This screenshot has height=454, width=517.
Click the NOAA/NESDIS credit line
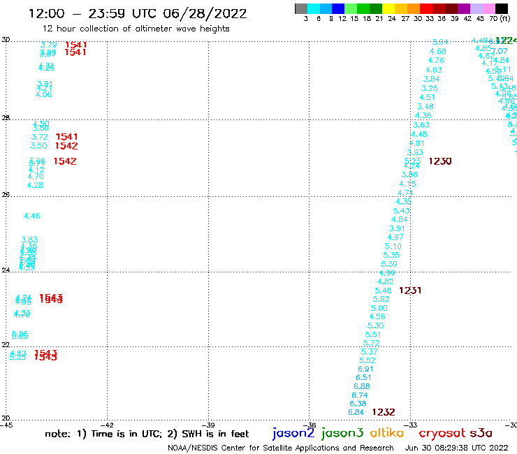(x=281, y=448)
